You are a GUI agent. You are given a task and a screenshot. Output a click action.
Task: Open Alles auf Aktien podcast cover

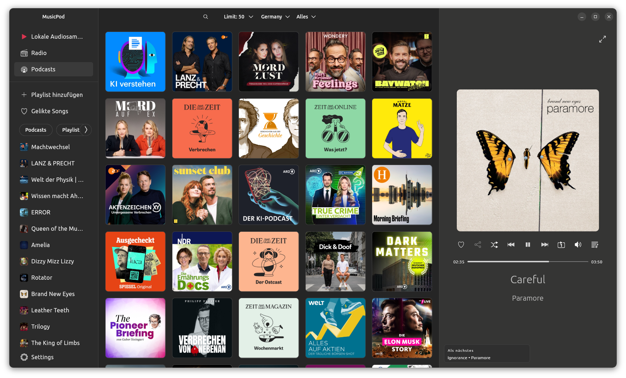click(335, 328)
